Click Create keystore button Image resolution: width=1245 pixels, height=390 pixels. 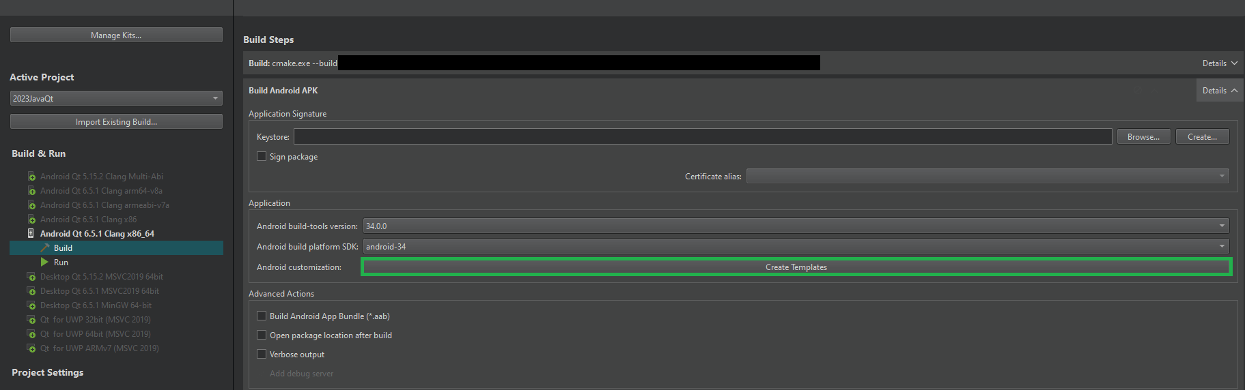[x=1202, y=136]
